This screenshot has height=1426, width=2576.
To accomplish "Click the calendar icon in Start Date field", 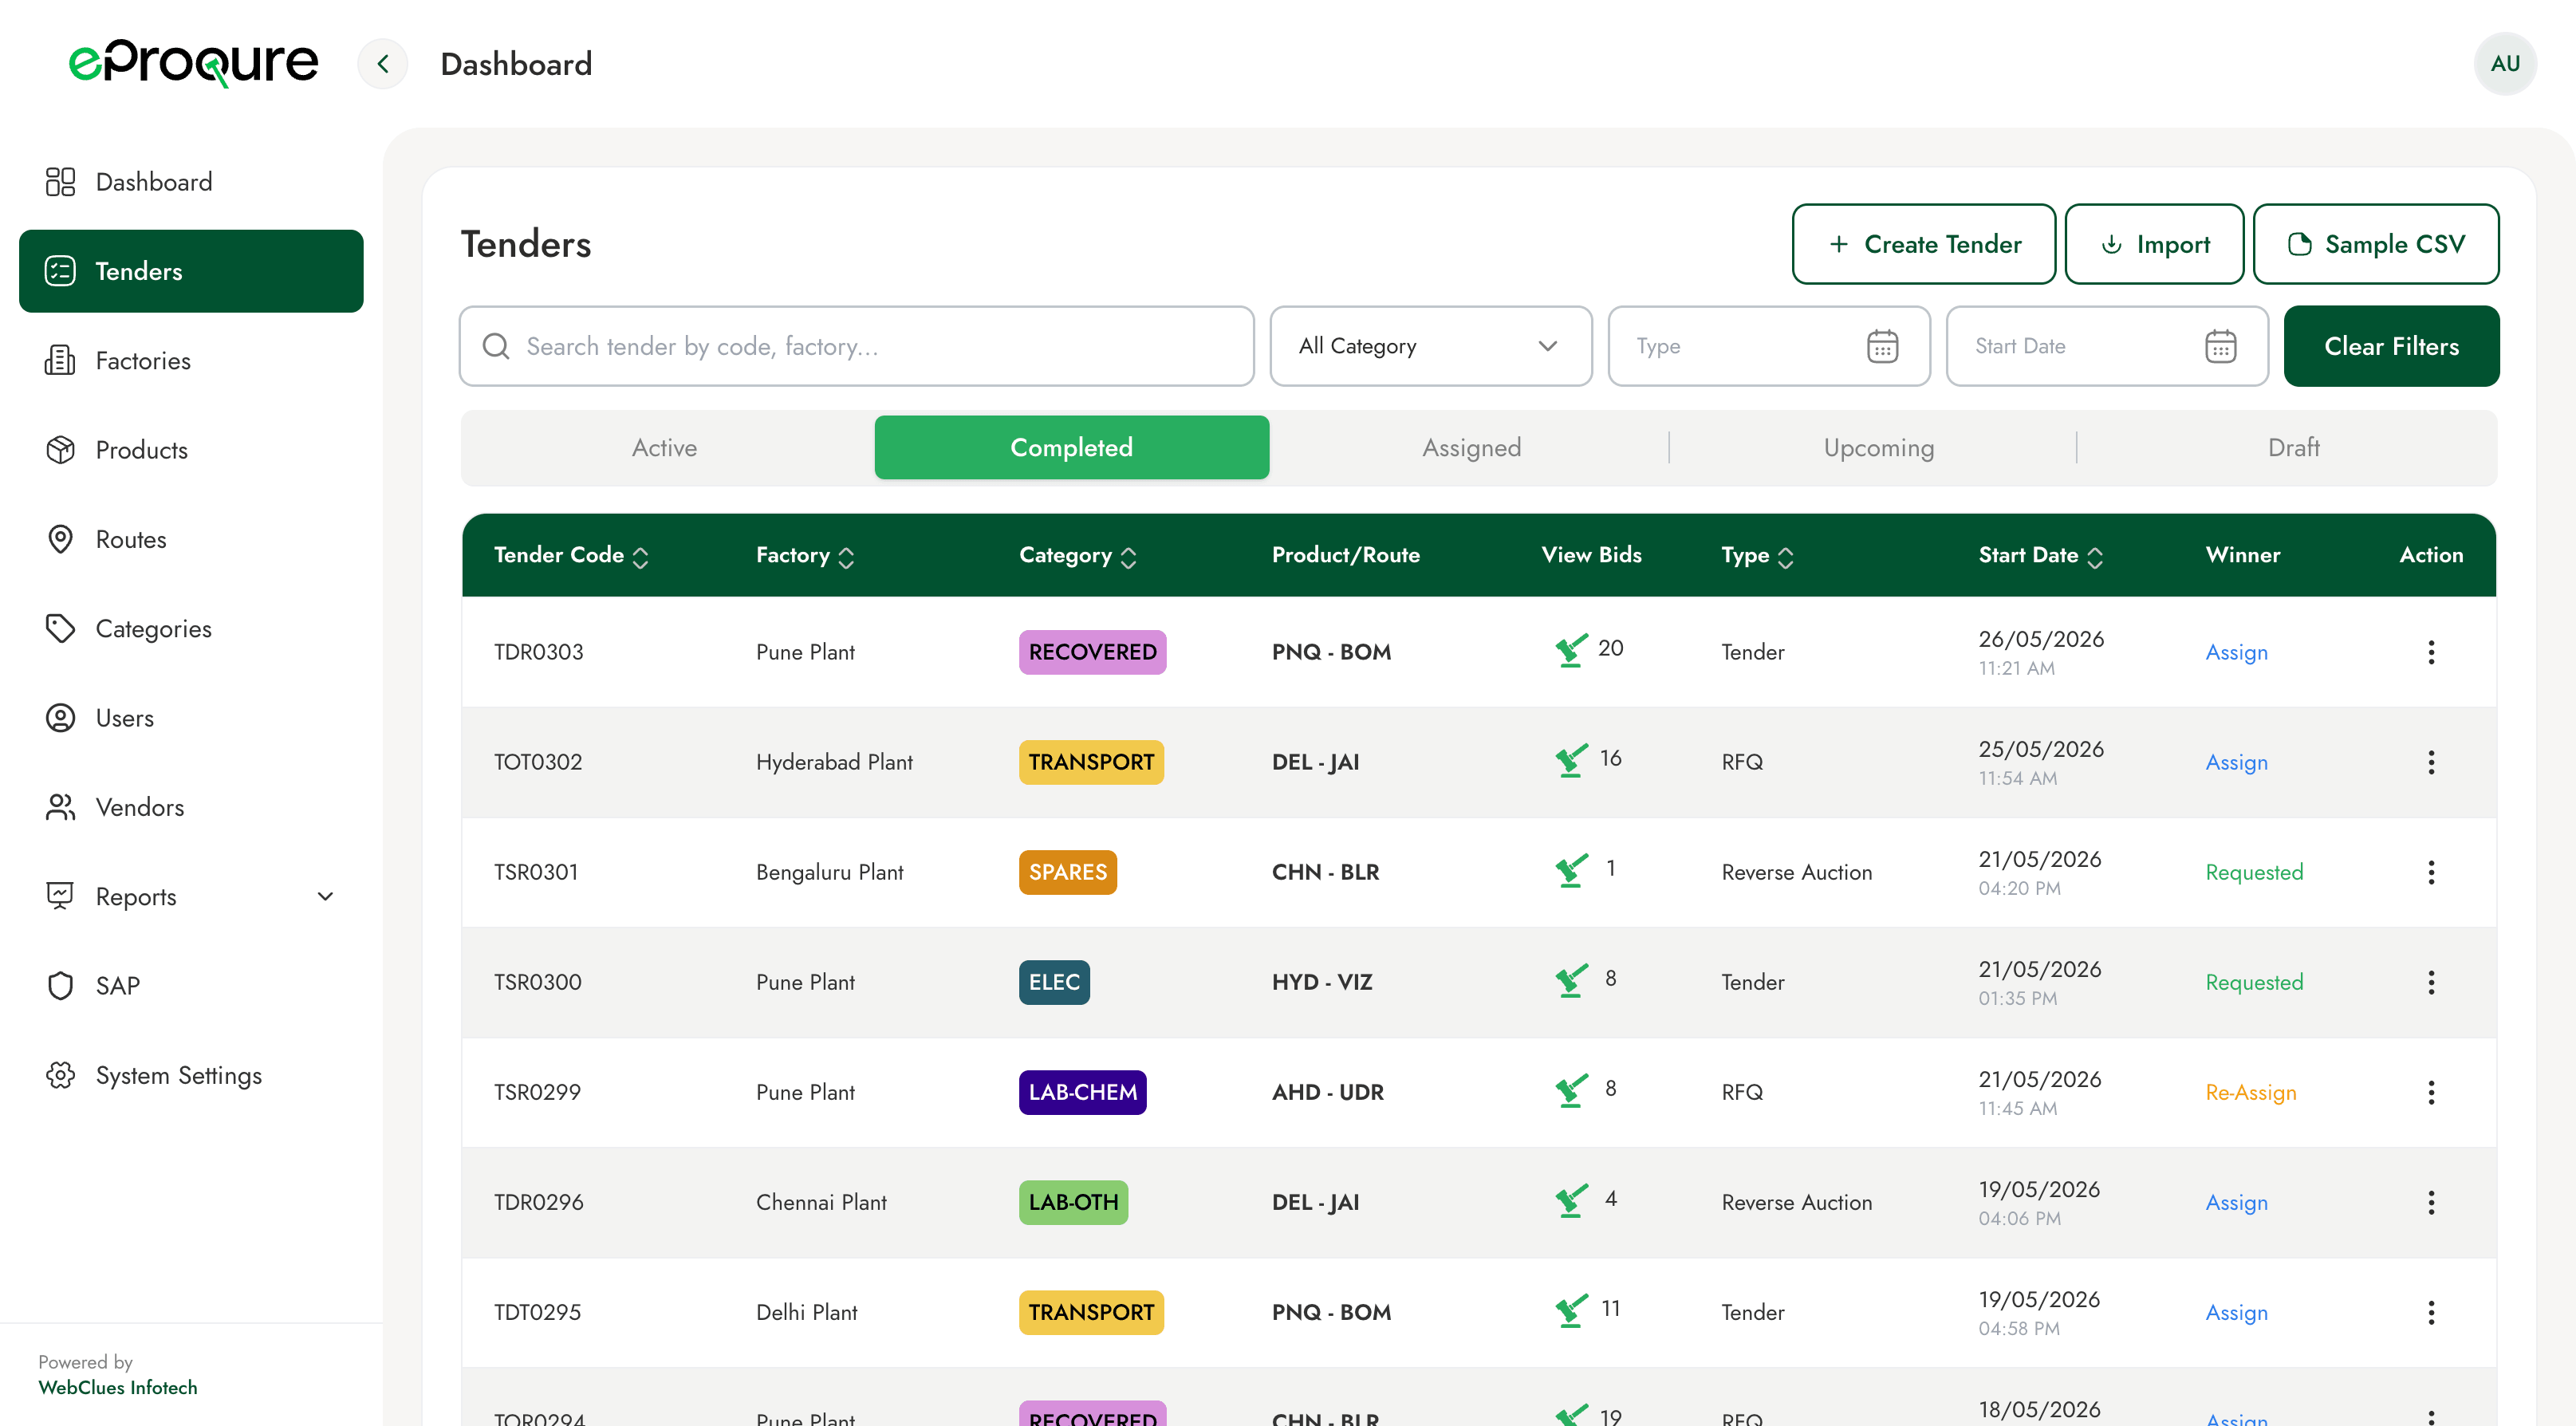I will point(2220,346).
